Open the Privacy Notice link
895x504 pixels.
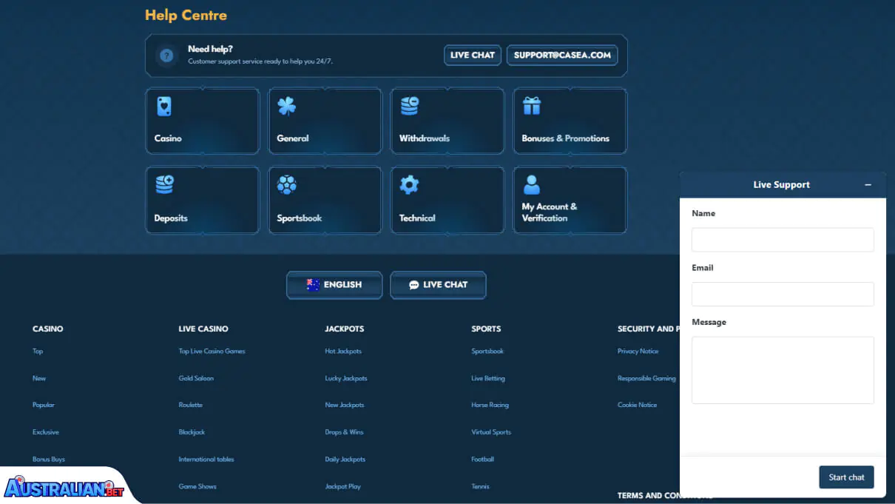point(638,351)
